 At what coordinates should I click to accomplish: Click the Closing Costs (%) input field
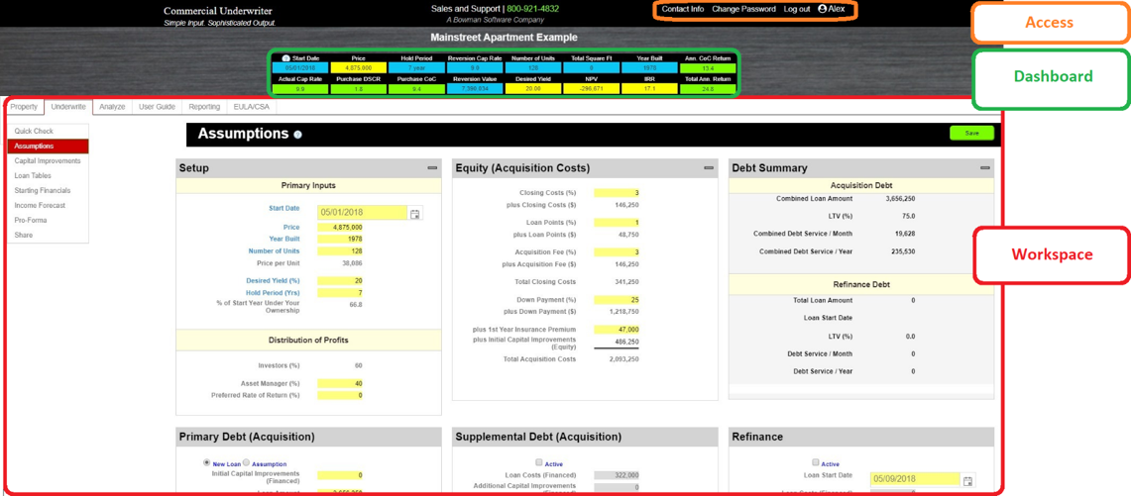pyautogui.click(x=617, y=193)
